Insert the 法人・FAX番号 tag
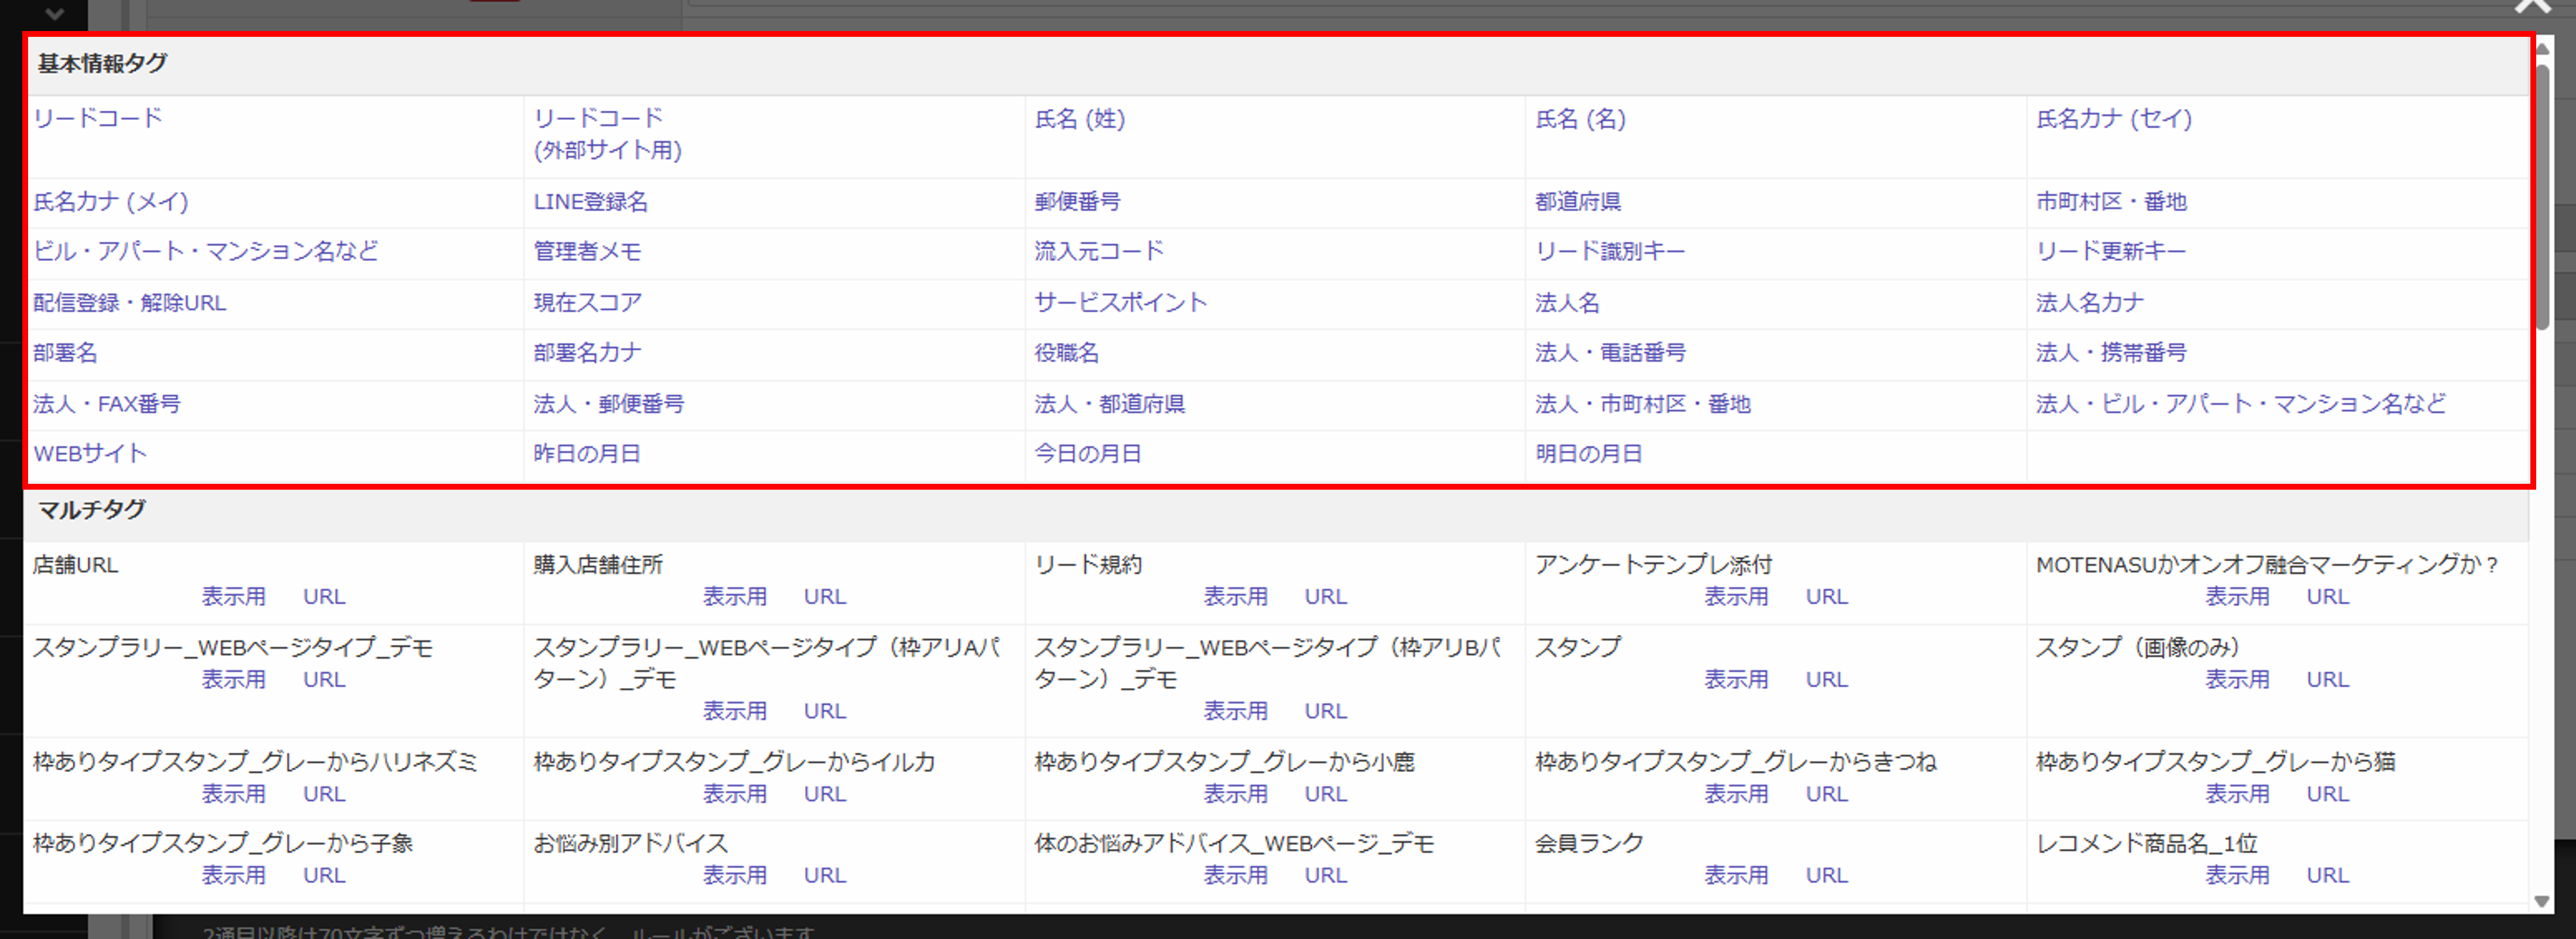 pos(106,404)
